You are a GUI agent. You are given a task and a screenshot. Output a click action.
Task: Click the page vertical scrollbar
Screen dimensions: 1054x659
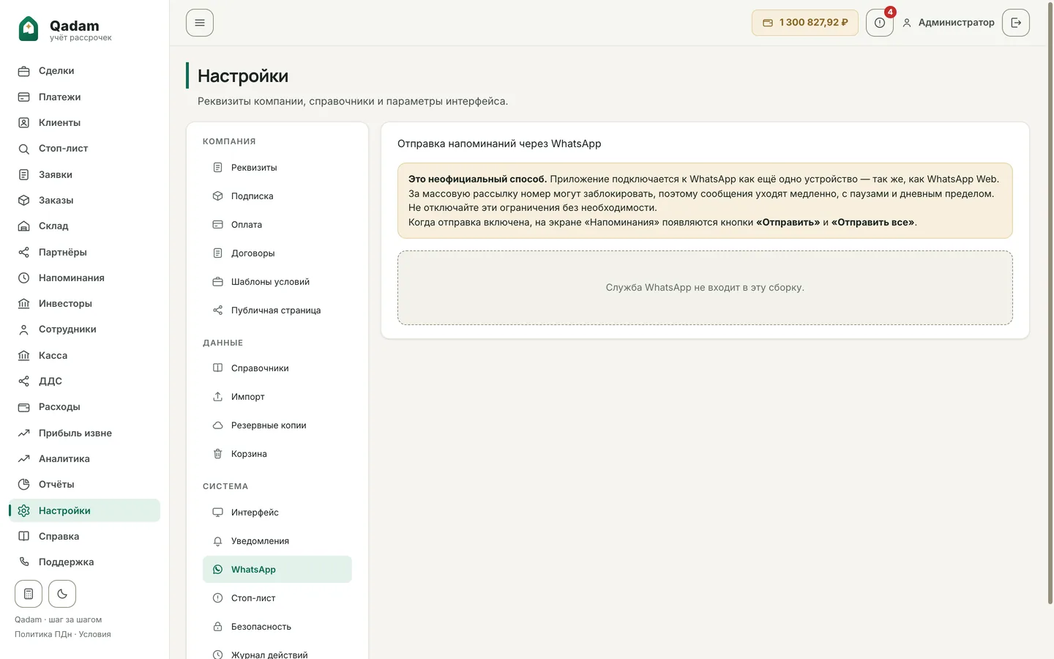click(x=1050, y=304)
